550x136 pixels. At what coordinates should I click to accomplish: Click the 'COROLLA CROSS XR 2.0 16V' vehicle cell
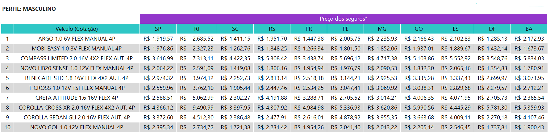(77, 108)
